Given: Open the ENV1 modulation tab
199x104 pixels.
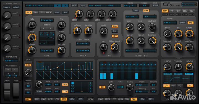Looking at the screenshot, I should [37, 99].
